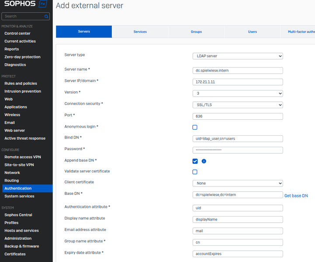Open the Version dropdown

click(x=237, y=93)
